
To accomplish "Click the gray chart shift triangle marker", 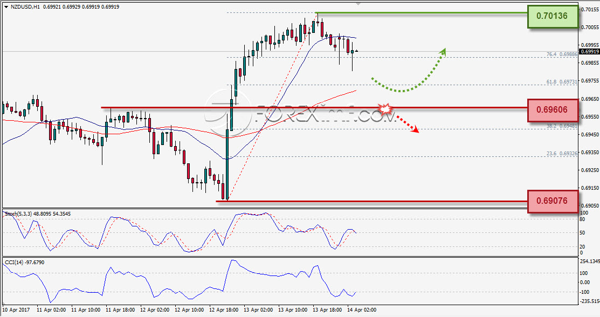I will coord(358,3).
